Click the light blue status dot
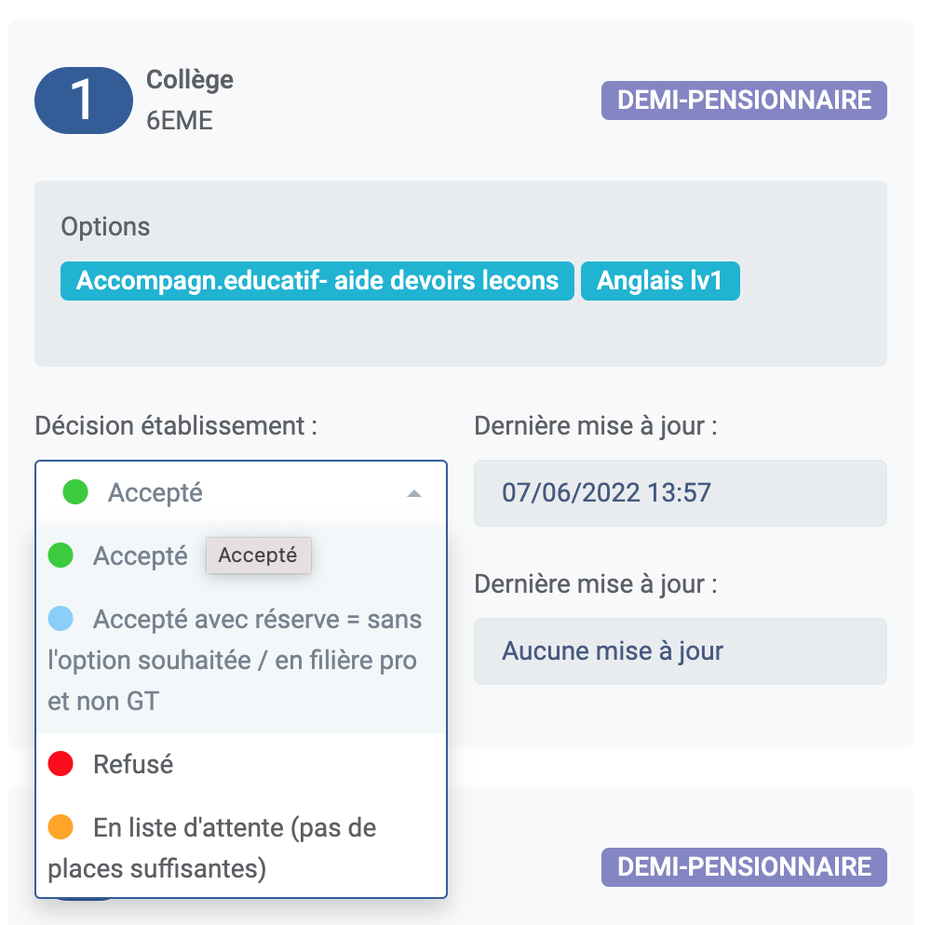The height and width of the screenshot is (925, 931). coord(61,618)
